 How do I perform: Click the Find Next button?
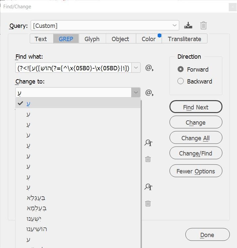pos(196,107)
